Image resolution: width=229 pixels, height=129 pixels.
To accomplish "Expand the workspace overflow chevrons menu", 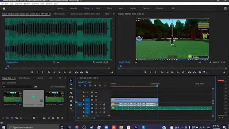I will [x=173, y=8].
